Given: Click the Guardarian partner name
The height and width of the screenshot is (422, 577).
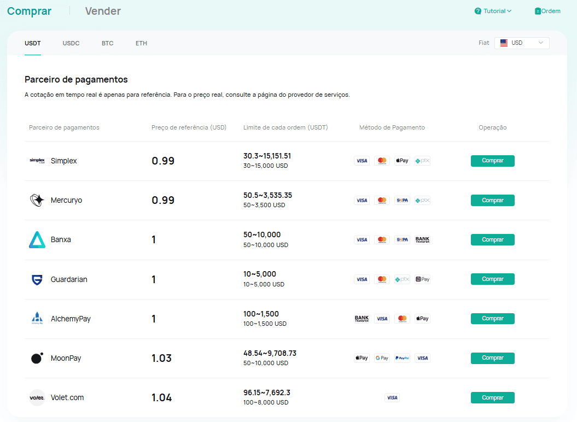Looking at the screenshot, I should 69,279.
